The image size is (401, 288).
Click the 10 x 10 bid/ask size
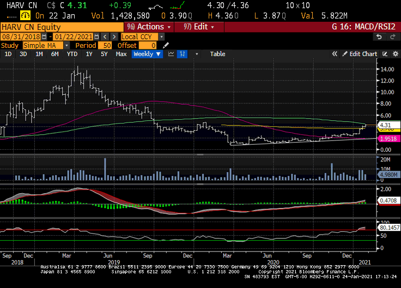(297, 5)
